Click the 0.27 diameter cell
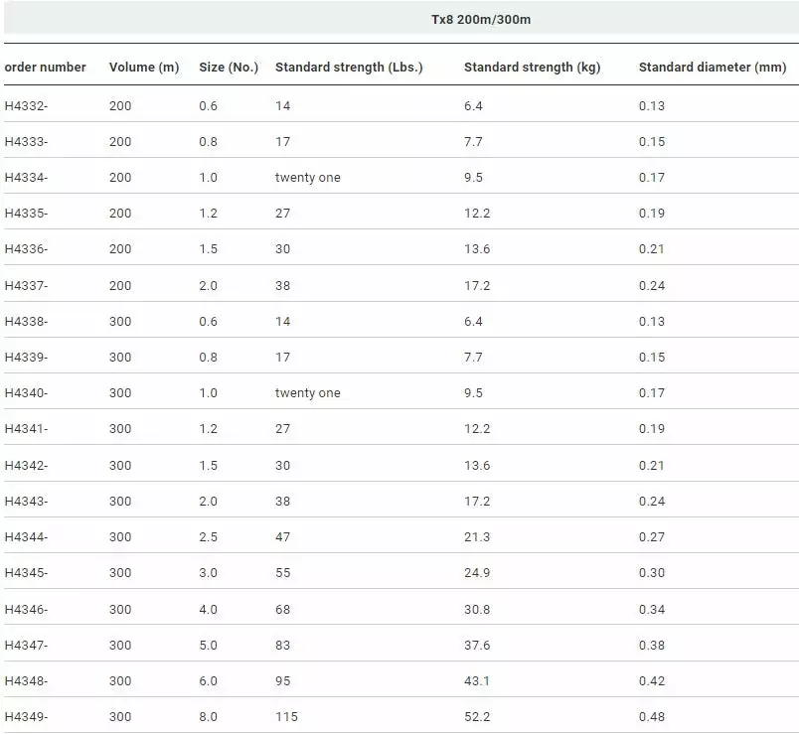The image size is (799, 734). click(x=652, y=537)
